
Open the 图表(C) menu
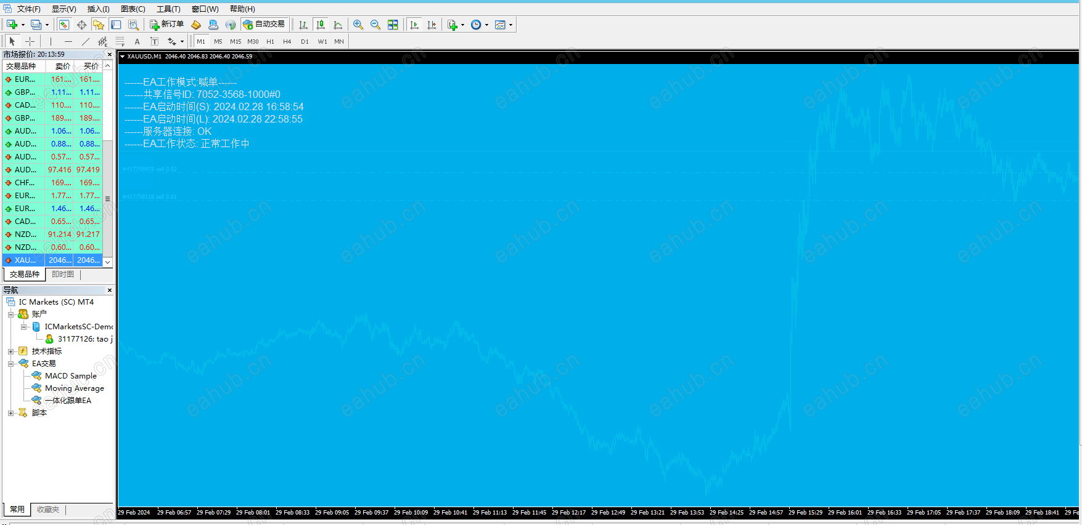(133, 9)
